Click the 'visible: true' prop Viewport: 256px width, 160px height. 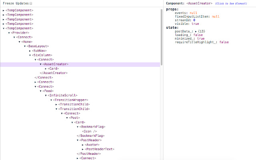[x=187, y=24]
